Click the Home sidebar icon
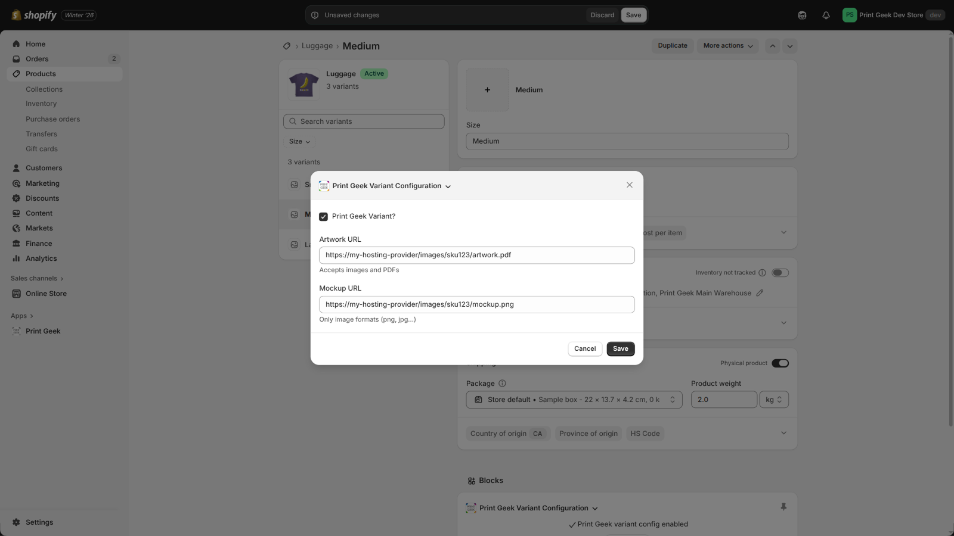 coord(16,44)
